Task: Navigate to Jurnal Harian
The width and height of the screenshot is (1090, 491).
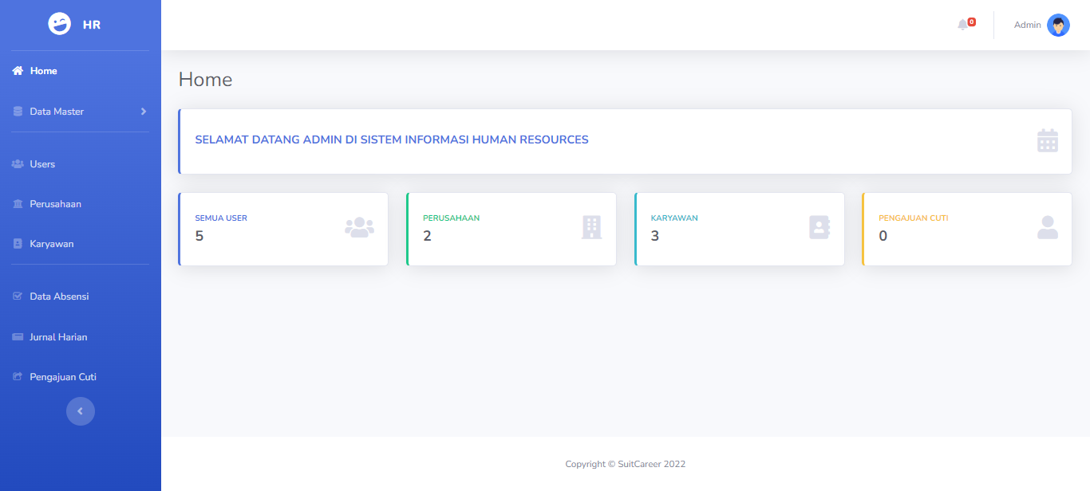Action: click(58, 337)
